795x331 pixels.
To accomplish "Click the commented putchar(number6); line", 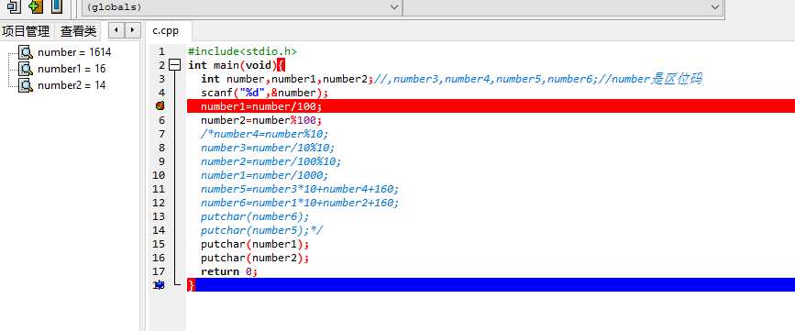I will [255, 216].
